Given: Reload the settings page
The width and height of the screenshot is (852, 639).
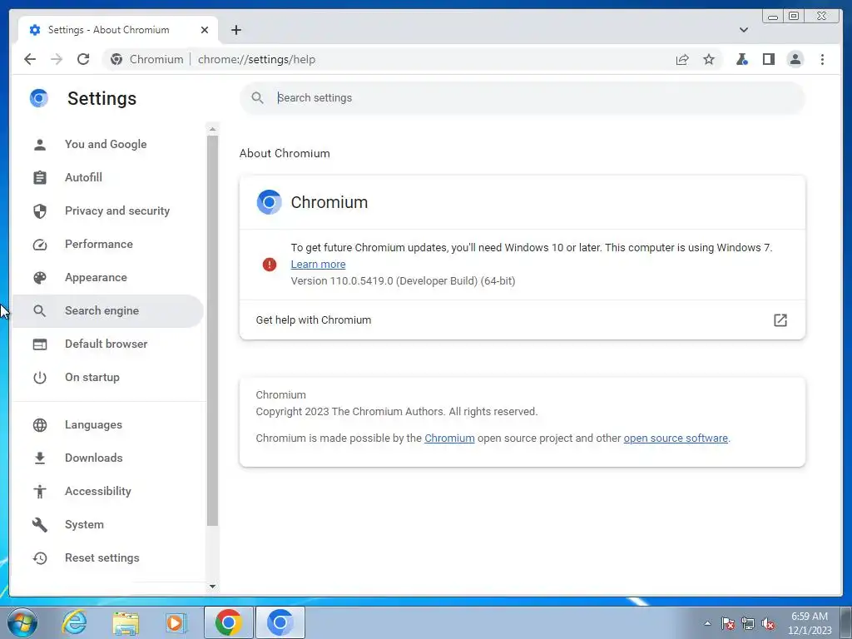Looking at the screenshot, I should 83,59.
